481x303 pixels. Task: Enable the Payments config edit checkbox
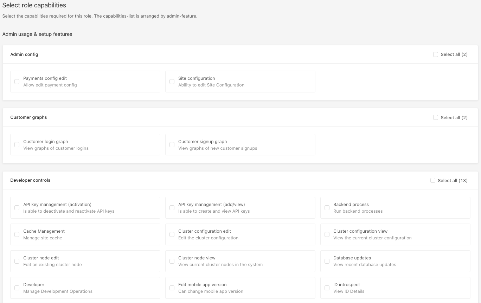17,82
